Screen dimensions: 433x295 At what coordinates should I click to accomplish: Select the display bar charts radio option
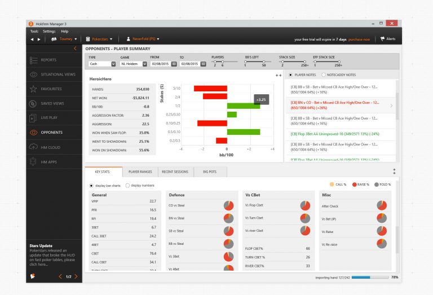pyautogui.click(x=92, y=186)
